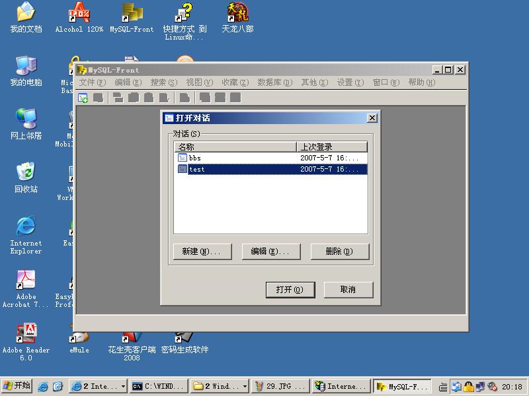
Task: Select the eMule desktop icon label
Action: click(x=79, y=350)
